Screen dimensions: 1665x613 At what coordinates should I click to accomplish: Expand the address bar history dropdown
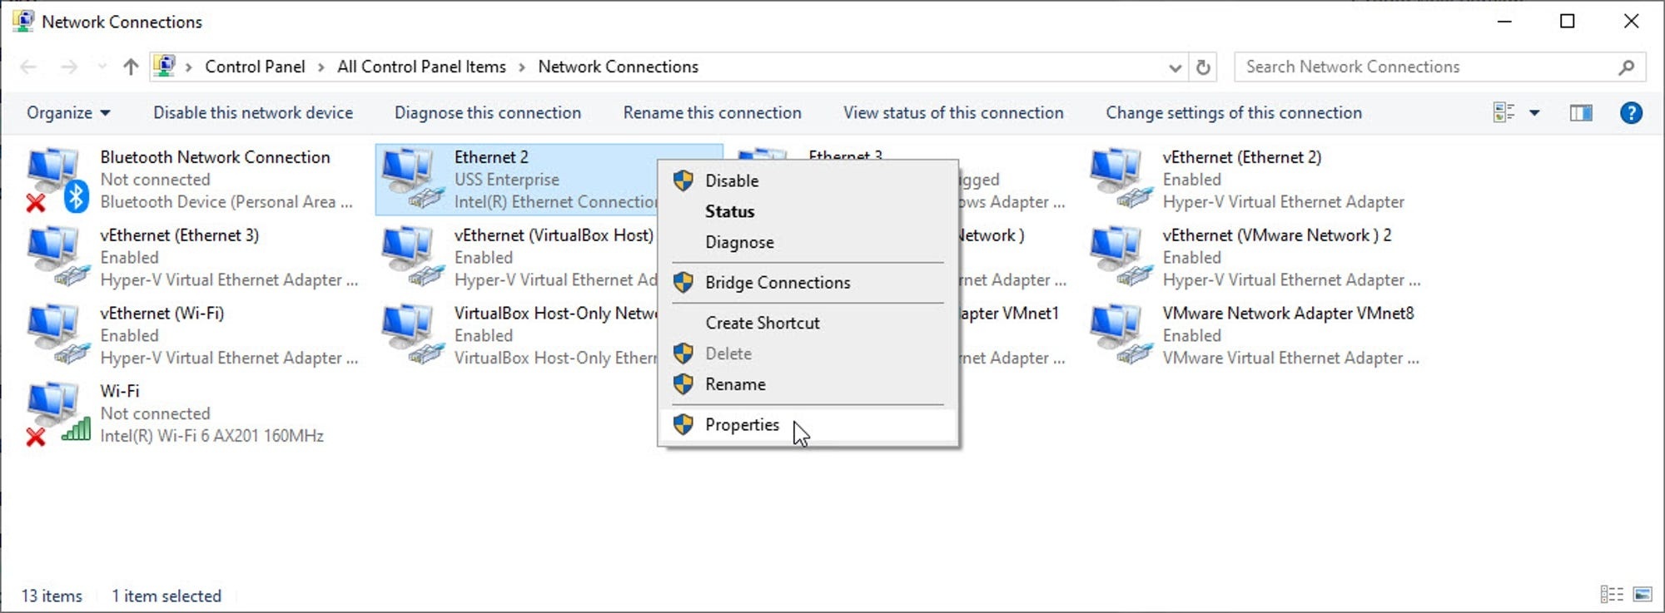point(1175,67)
